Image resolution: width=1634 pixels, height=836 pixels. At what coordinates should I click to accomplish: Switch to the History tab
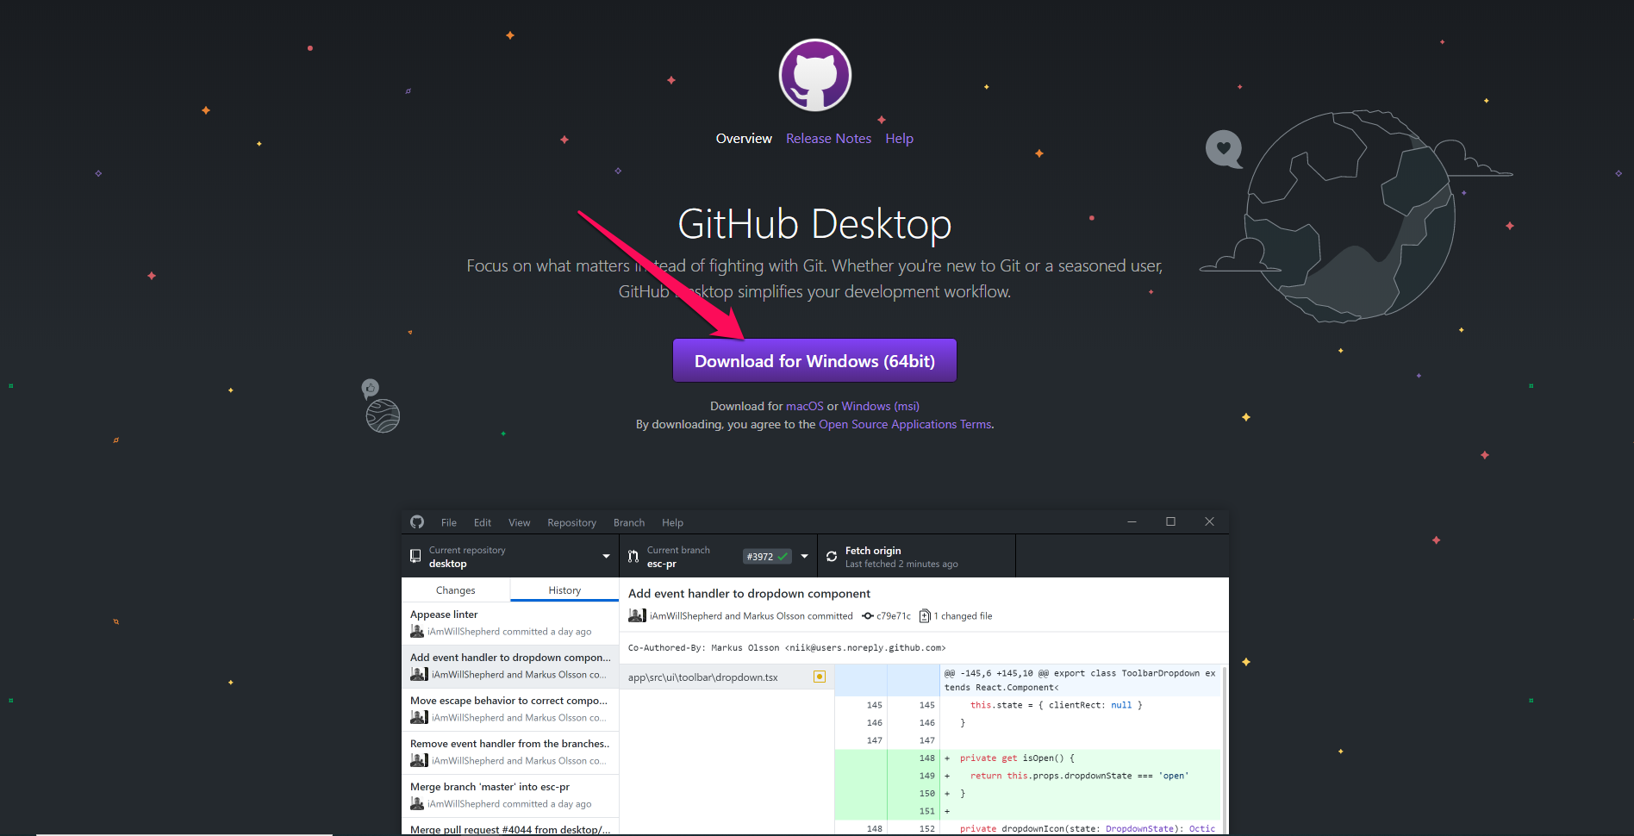(x=564, y=590)
